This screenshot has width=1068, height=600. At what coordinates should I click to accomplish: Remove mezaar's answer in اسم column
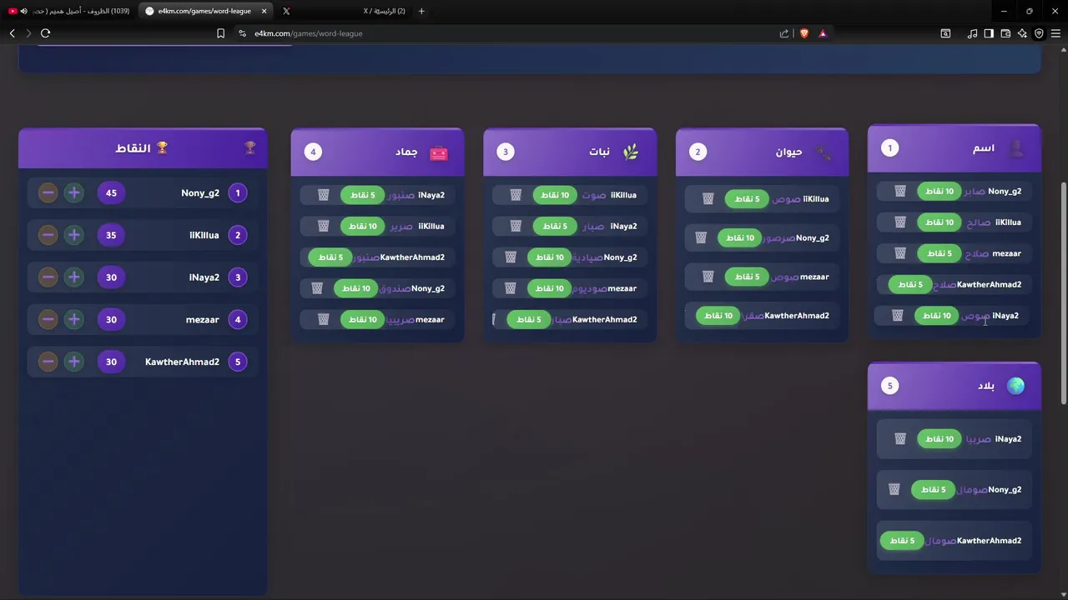900,253
